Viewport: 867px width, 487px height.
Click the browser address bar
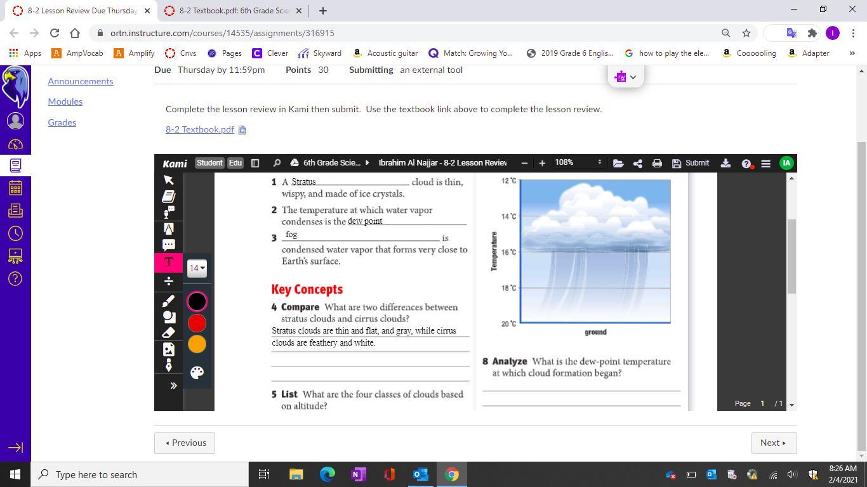pyautogui.click(x=413, y=33)
